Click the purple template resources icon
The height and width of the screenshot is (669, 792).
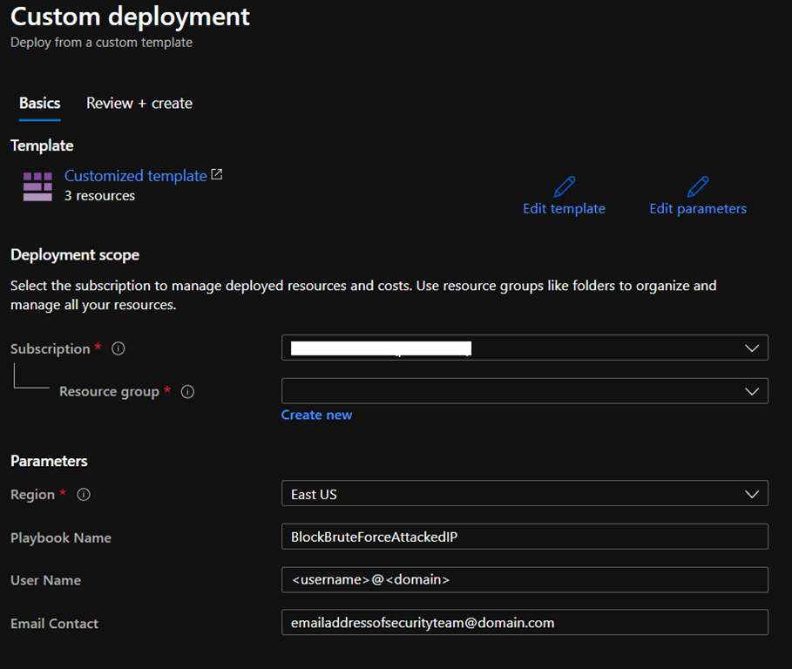[x=37, y=186]
